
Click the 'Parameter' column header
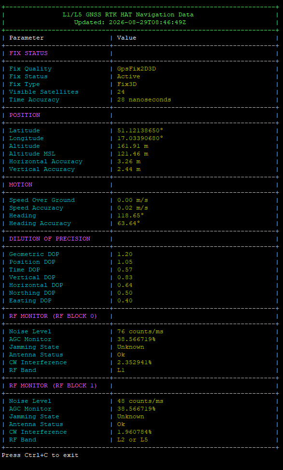click(27, 38)
